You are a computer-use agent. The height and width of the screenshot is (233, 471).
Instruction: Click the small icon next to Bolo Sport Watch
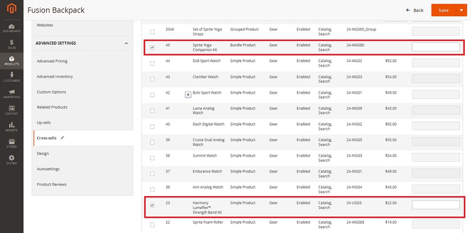188,95
